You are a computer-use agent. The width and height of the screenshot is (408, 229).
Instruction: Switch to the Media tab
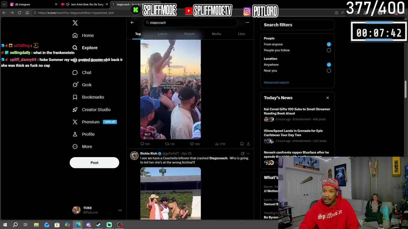(x=216, y=34)
